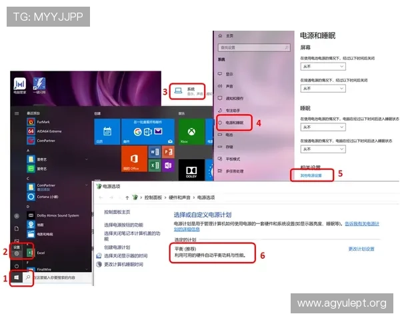
Task: Select 平衡 (推荐) power plan
Action: (185, 249)
